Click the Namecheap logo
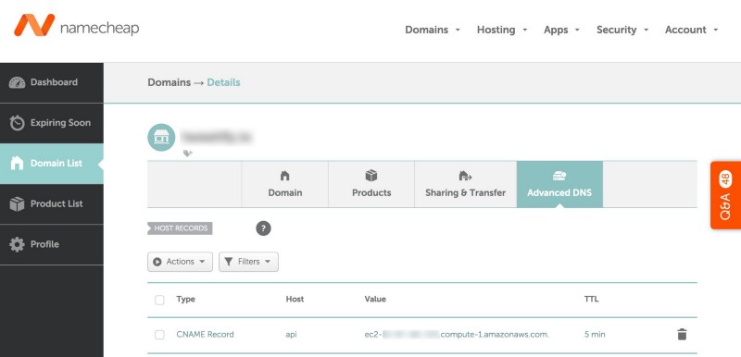 (x=77, y=26)
